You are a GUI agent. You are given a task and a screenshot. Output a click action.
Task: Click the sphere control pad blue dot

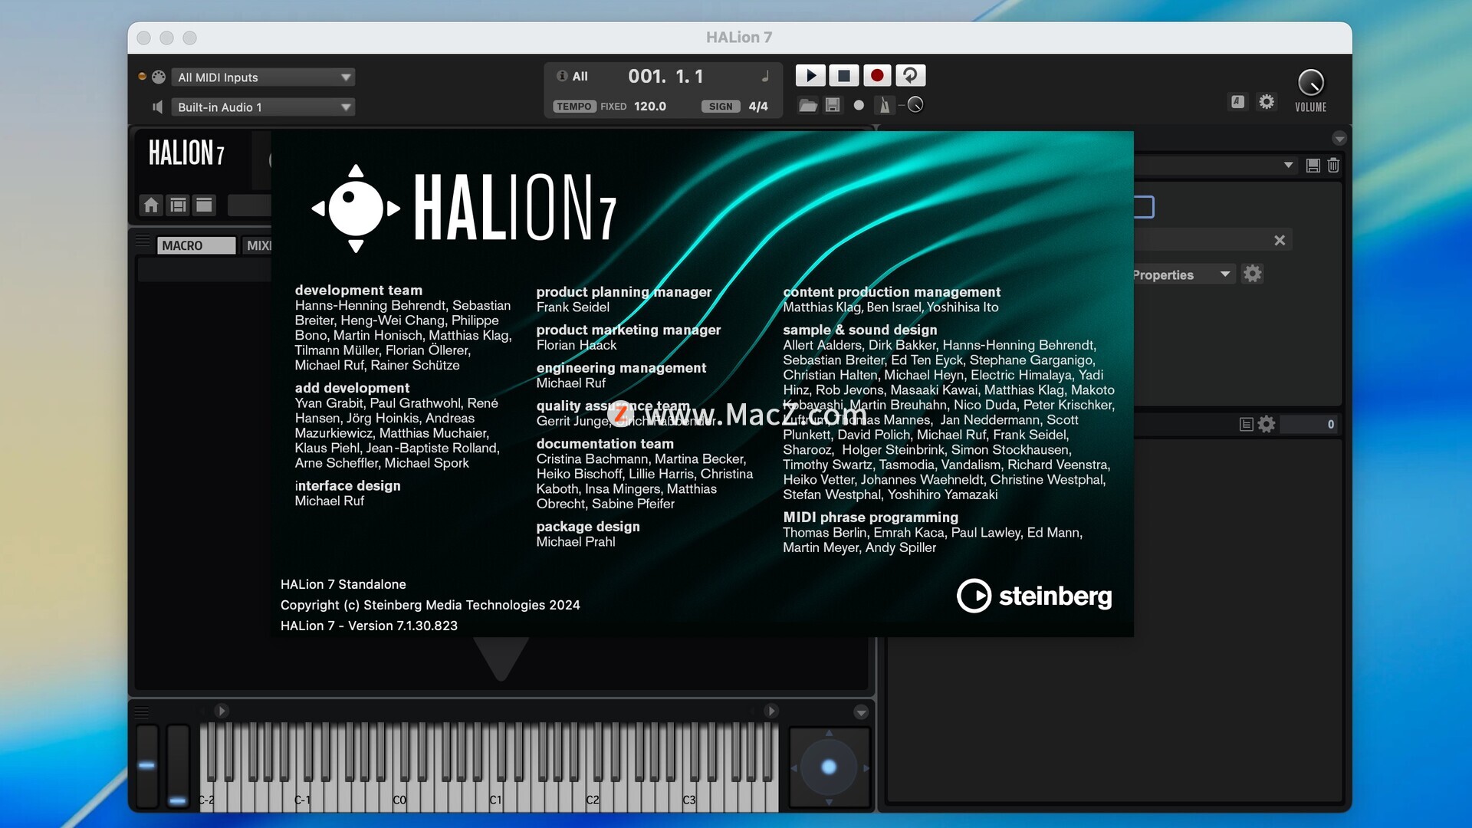[829, 767]
